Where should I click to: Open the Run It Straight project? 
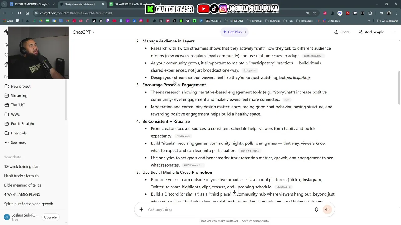22,124
